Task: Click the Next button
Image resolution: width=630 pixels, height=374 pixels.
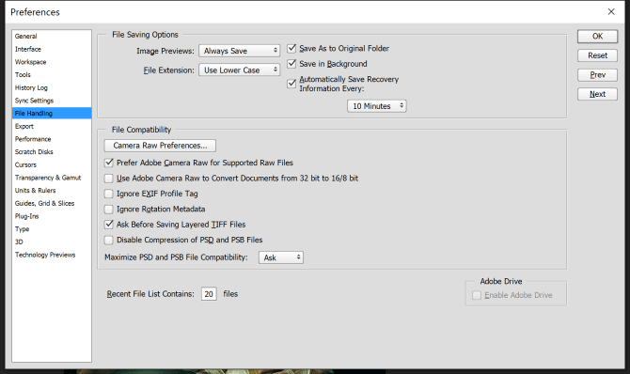Action: 597,94
